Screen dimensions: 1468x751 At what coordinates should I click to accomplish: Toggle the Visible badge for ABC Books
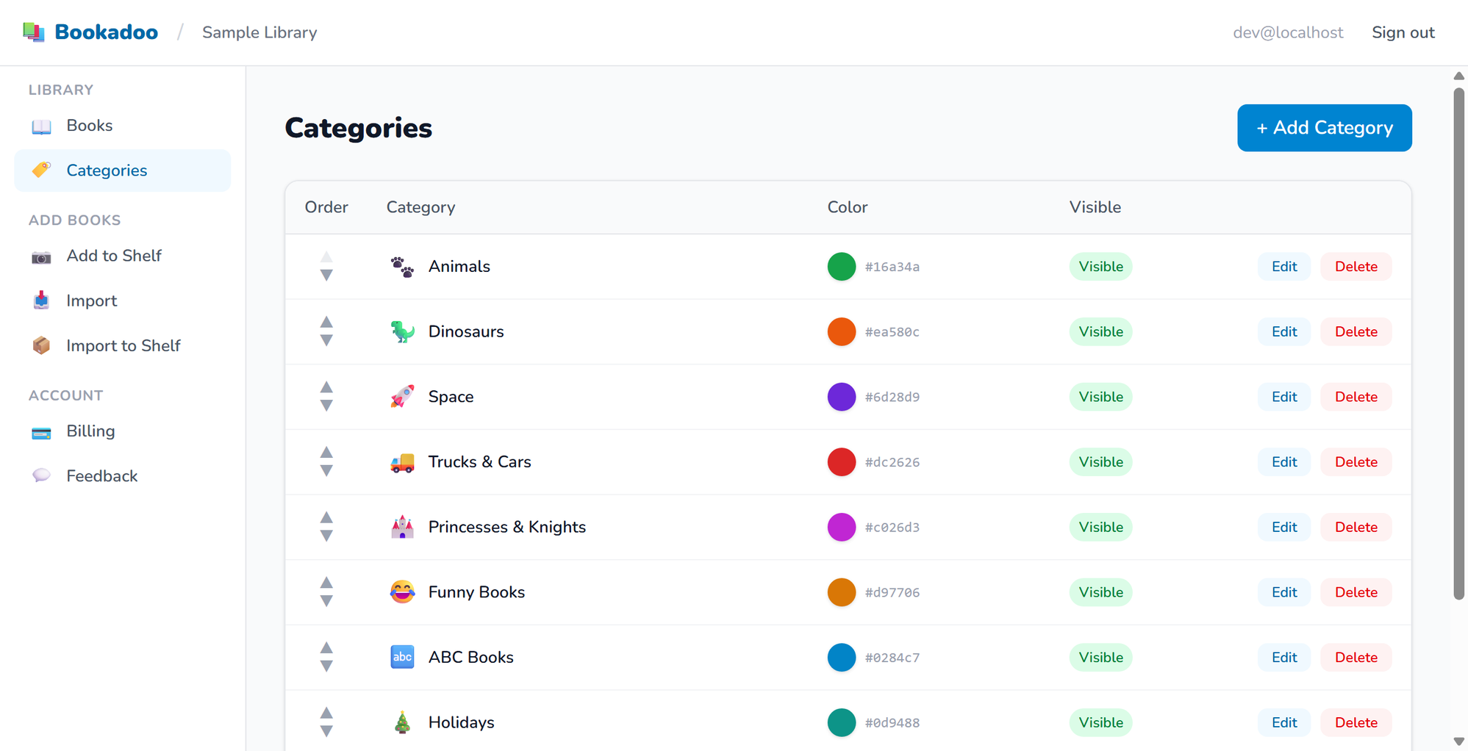pyautogui.click(x=1100, y=657)
